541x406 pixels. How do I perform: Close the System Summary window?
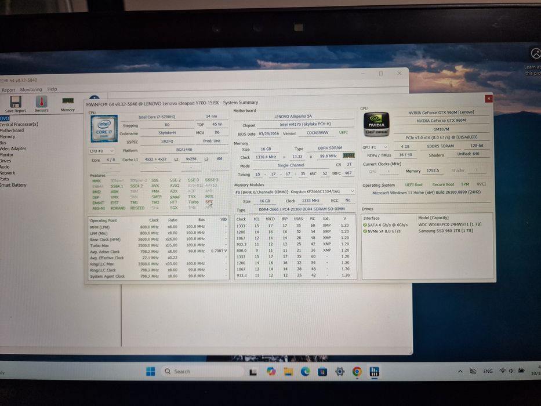point(489,99)
